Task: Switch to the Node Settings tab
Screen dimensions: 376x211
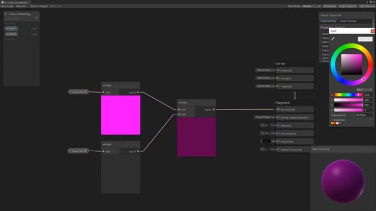Action: pyautogui.click(x=328, y=21)
